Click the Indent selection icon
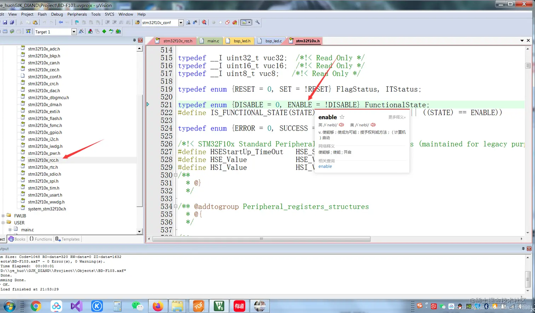The height and width of the screenshot is (313, 535). [107, 22]
